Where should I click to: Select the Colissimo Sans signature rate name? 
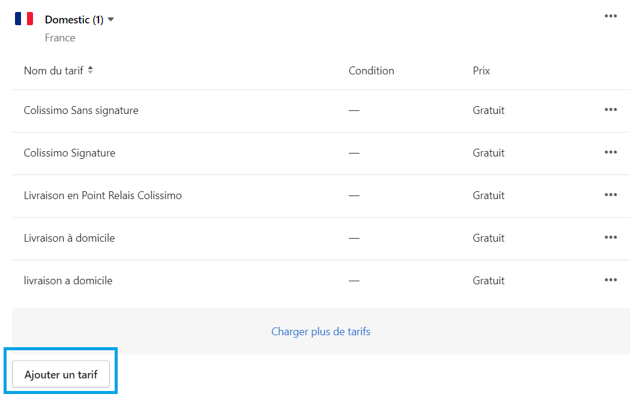click(81, 110)
